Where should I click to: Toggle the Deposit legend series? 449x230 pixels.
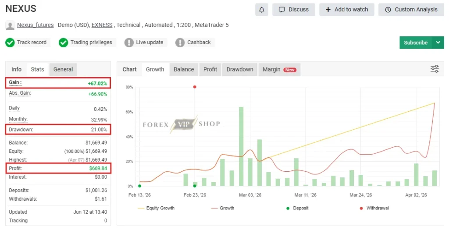(x=298, y=208)
